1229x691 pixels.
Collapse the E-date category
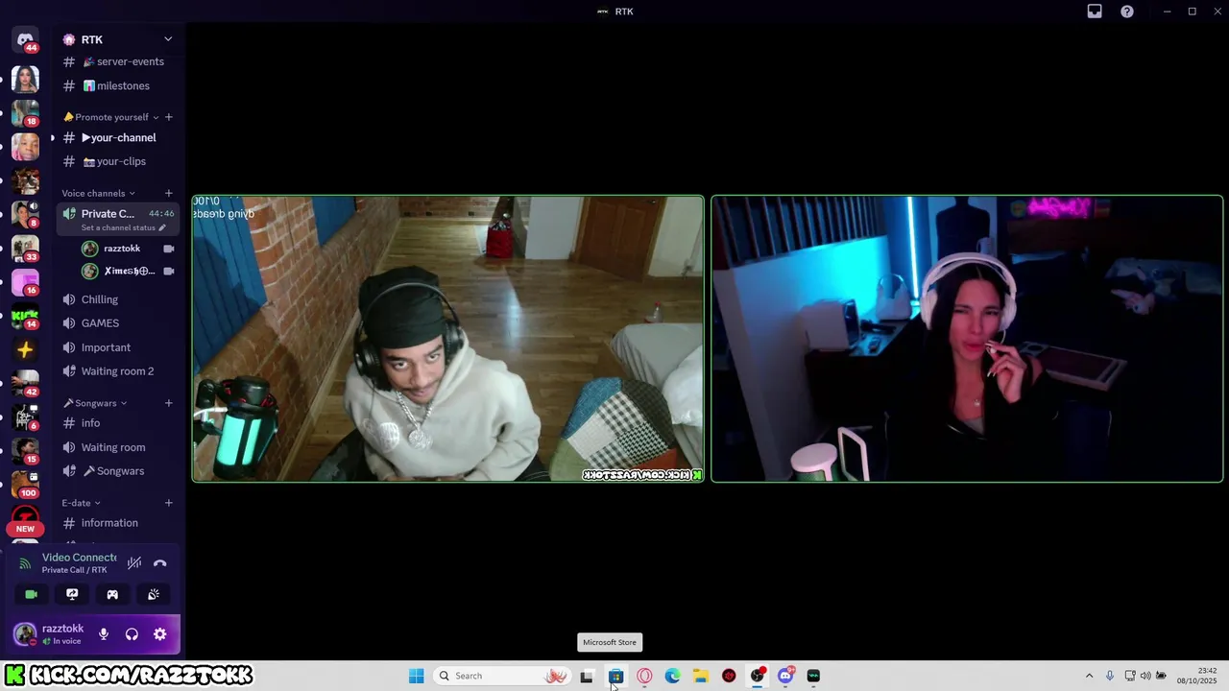click(x=82, y=503)
